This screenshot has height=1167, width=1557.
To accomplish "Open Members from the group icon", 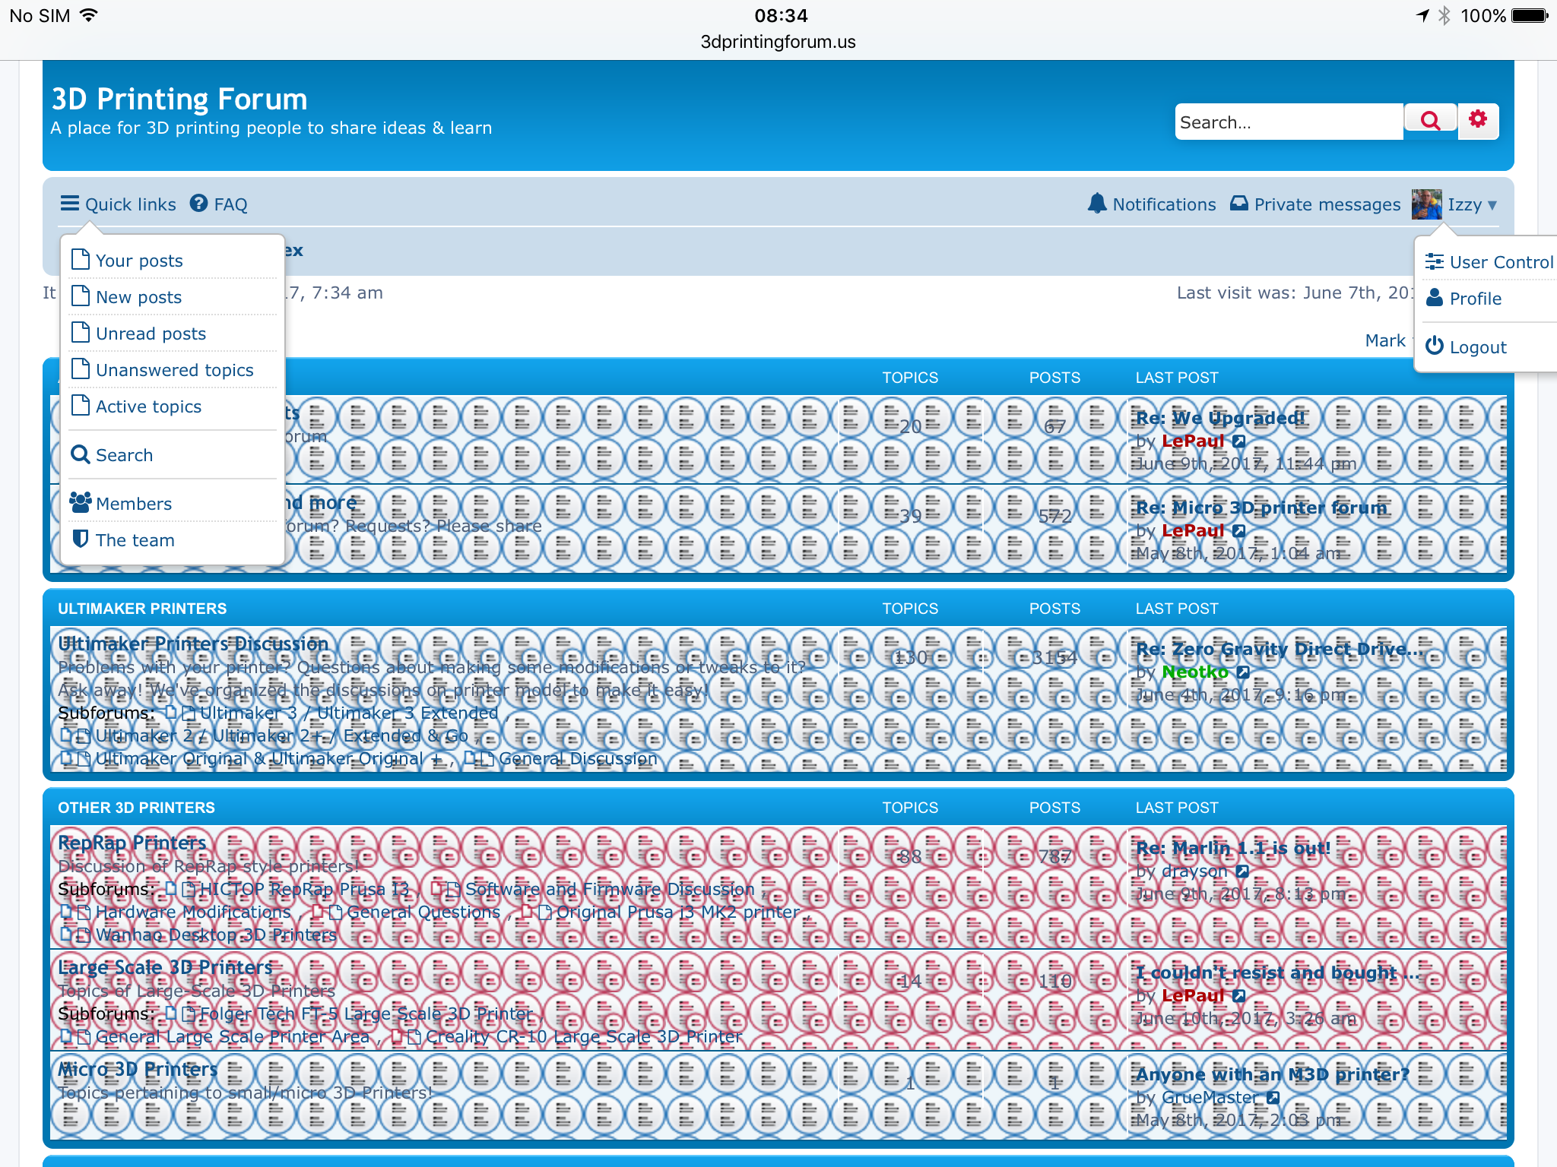I will tap(80, 502).
